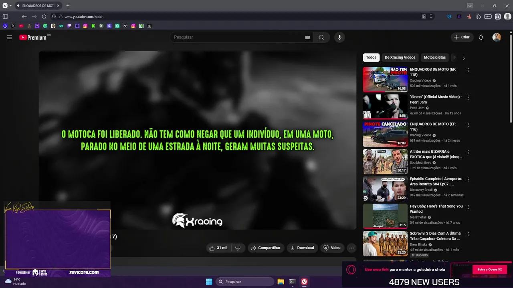
Task: Open the on-screen keyboard in the search box
Action: click(x=307, y=37)
